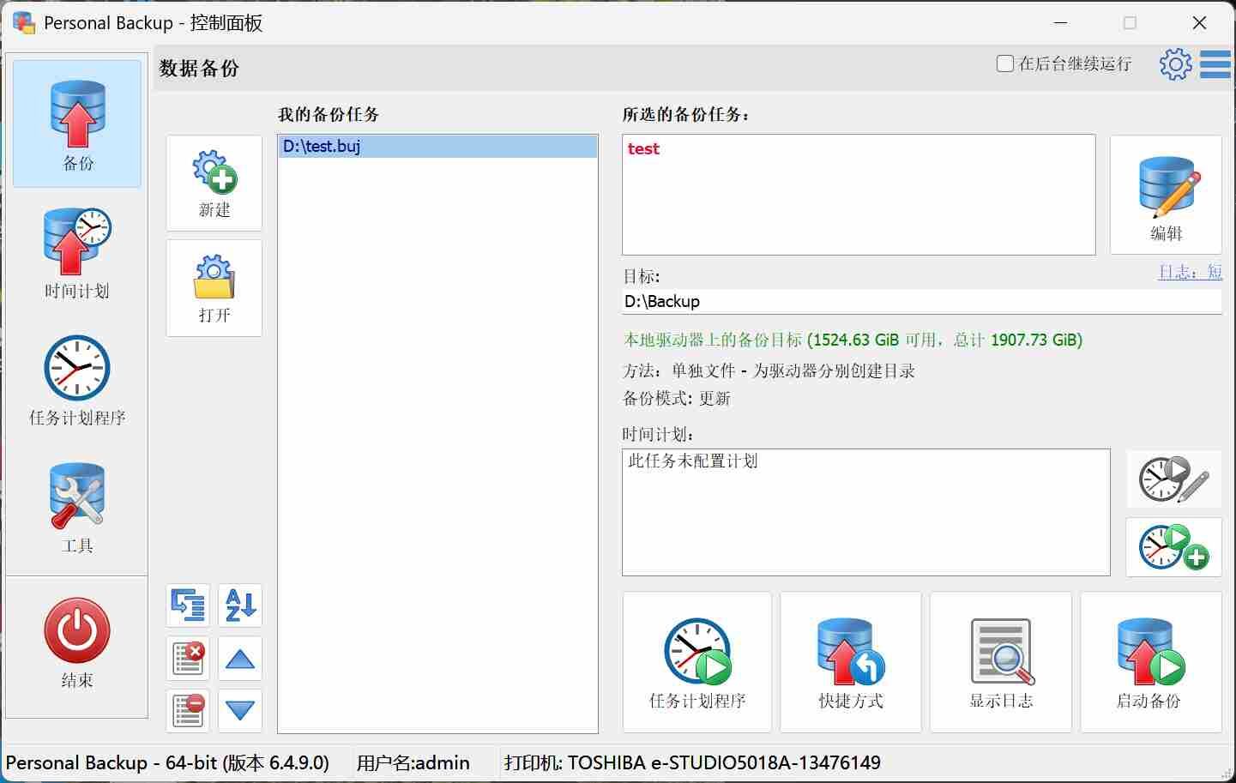Add a new schedule with clock-plus icon

click(x=1173, y=547)
